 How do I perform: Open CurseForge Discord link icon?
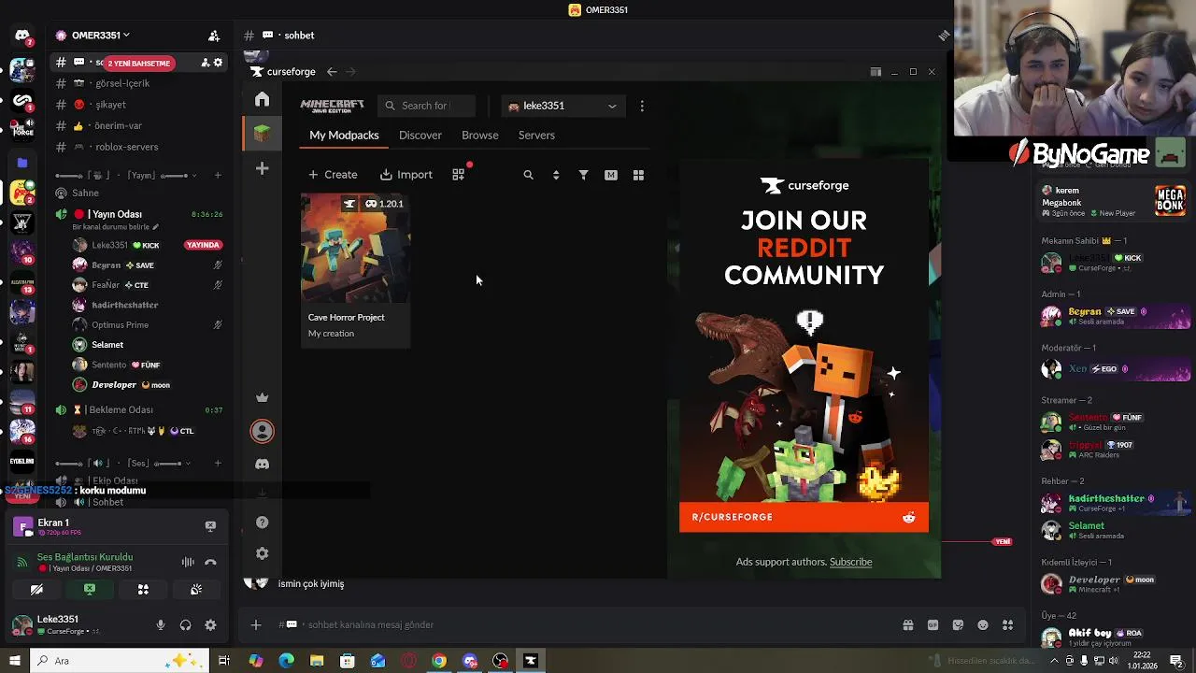click(x=263, y=465)
